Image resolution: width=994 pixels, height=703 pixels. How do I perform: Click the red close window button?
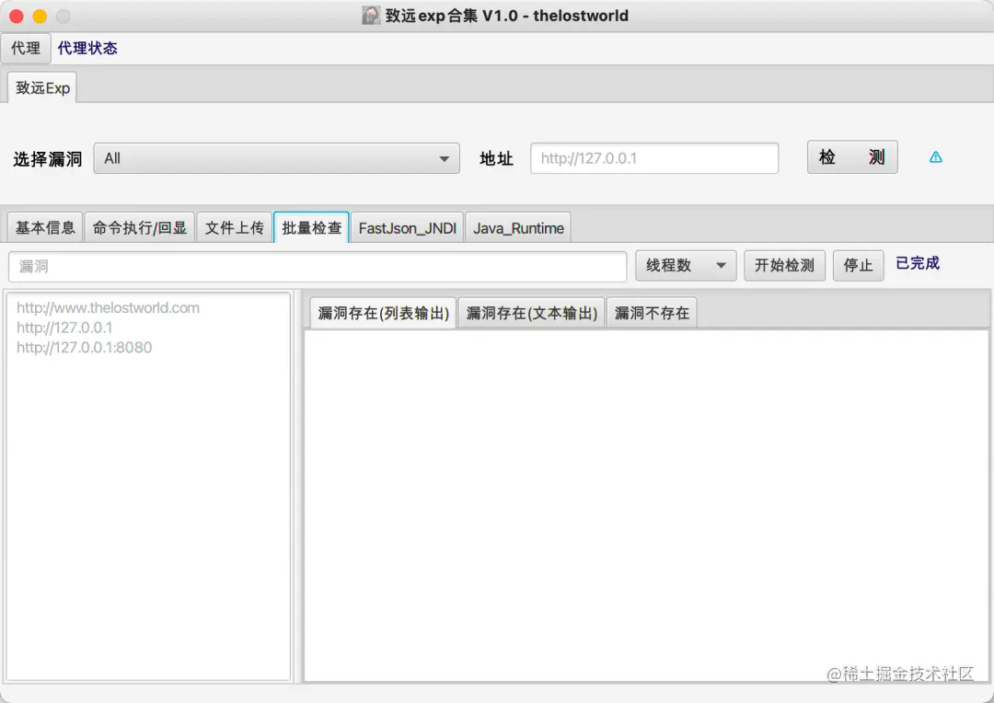17,17
